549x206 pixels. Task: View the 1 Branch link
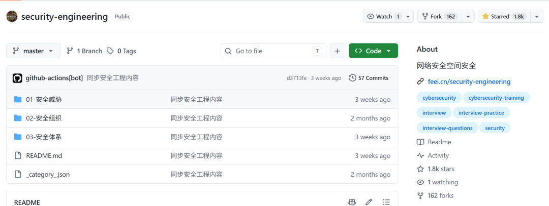click(84, 51)
